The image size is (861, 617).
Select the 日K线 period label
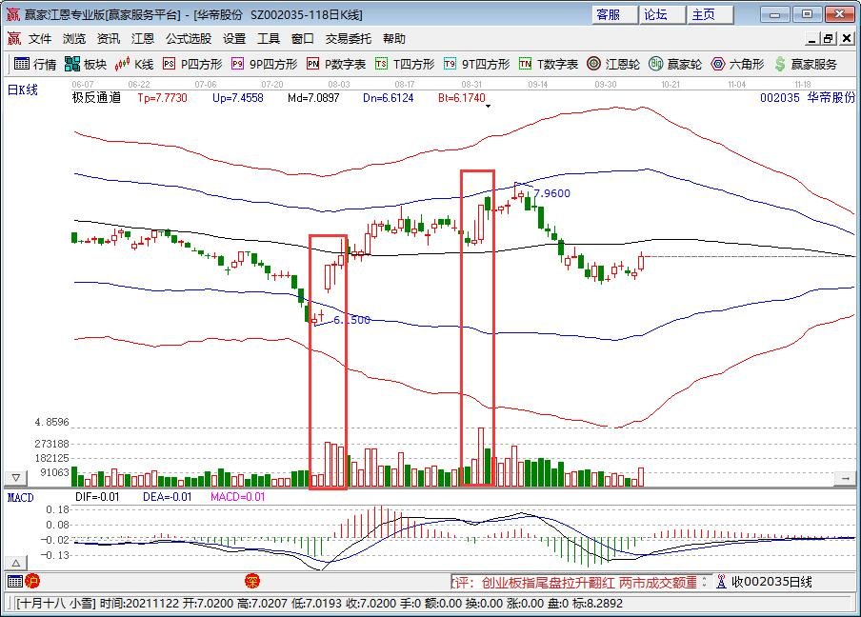pos(23,90)
